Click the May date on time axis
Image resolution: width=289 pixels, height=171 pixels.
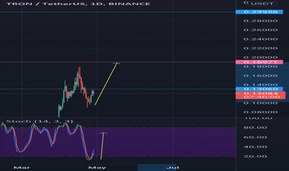pyautogui.click(x=97, y=168)
